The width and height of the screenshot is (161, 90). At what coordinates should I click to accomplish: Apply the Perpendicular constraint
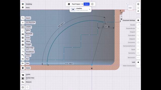[x=138, y=28]
